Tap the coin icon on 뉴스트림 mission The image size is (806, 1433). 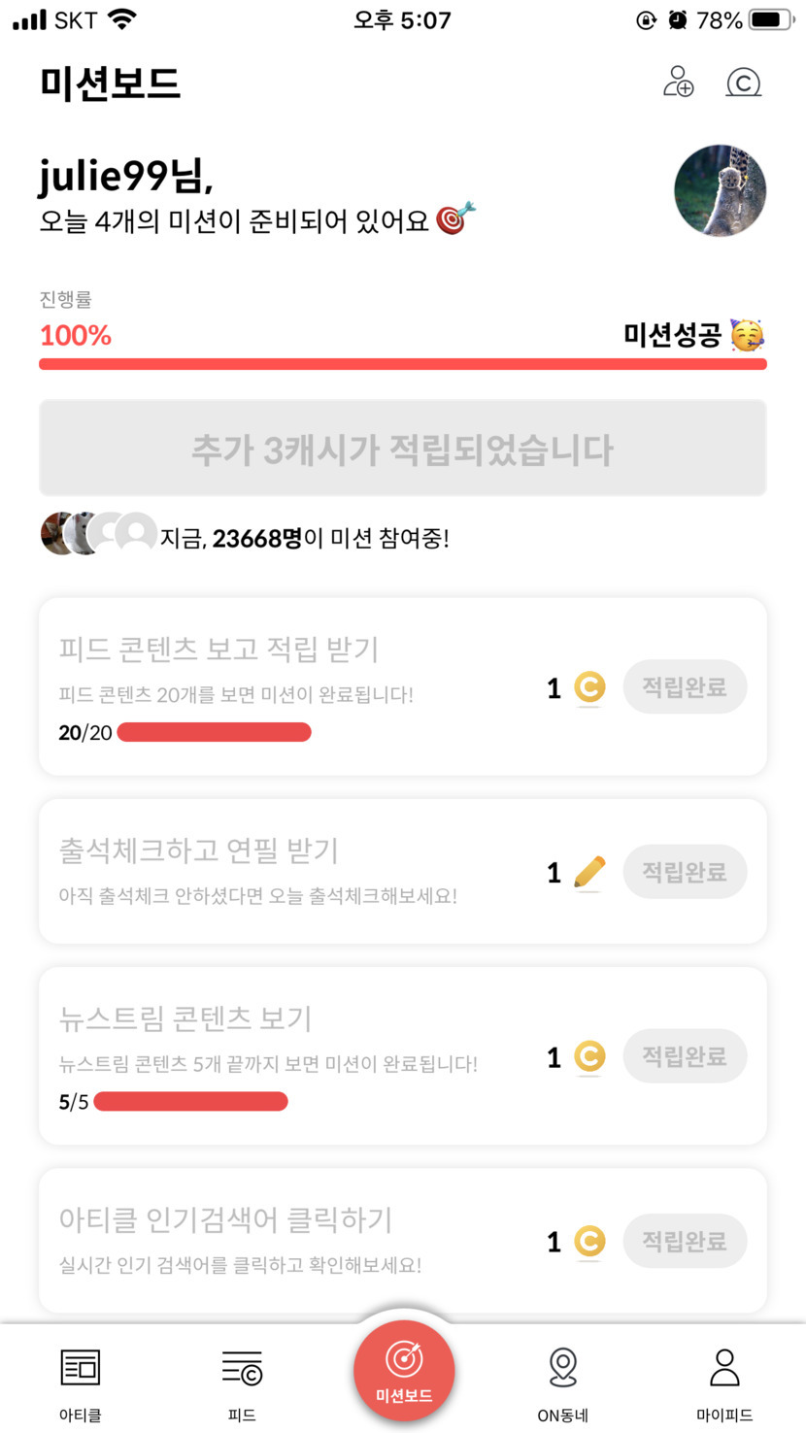(x=588, y=1056)
